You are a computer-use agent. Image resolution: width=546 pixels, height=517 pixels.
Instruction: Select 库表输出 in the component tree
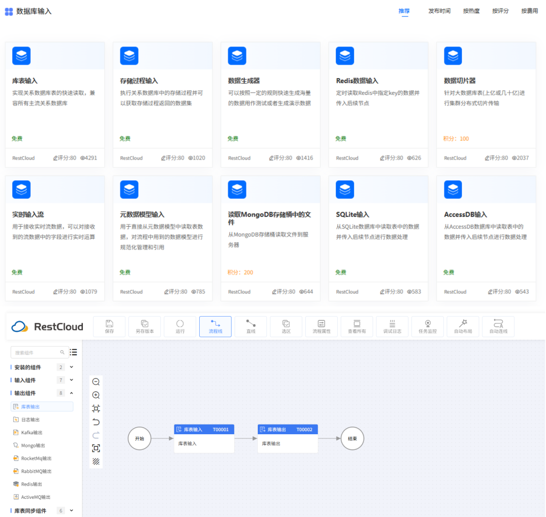click(42, 406)
